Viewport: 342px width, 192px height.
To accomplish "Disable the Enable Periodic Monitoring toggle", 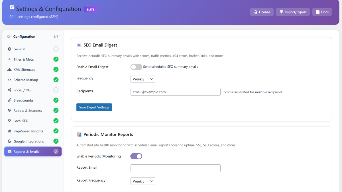I will 136,156.
